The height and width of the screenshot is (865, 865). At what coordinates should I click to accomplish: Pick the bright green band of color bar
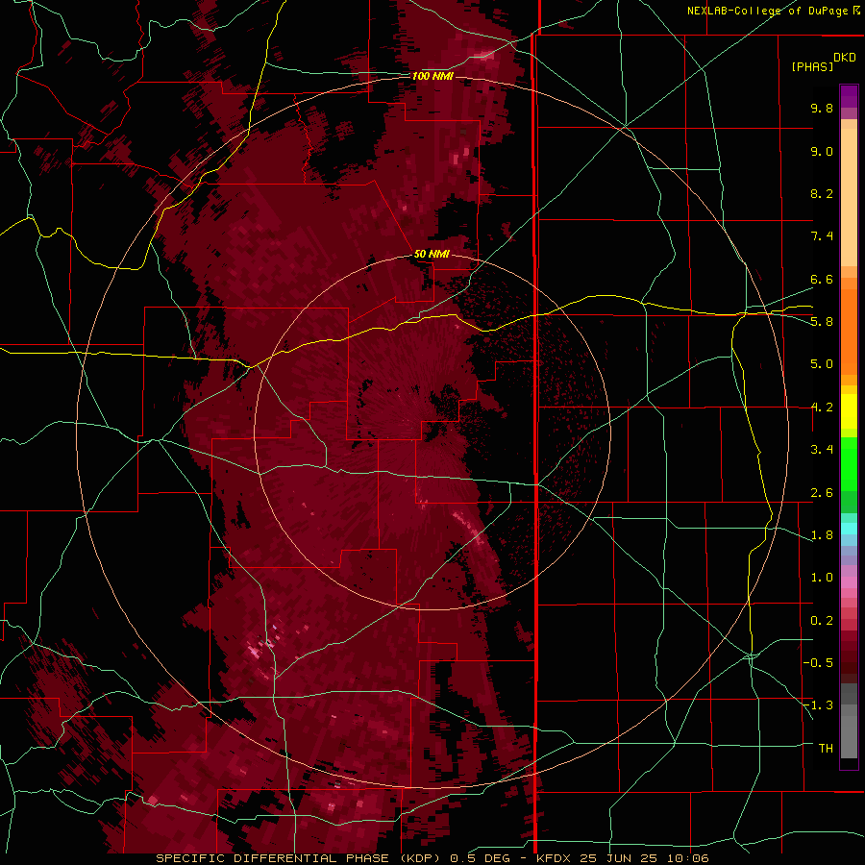[x=849, y=463]
